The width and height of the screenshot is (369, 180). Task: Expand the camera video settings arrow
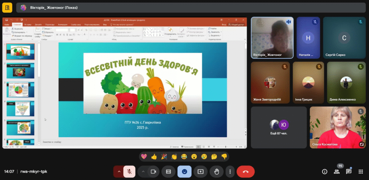coord(143,172)
